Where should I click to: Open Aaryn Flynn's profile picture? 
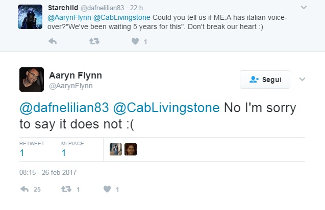point(32,80)
